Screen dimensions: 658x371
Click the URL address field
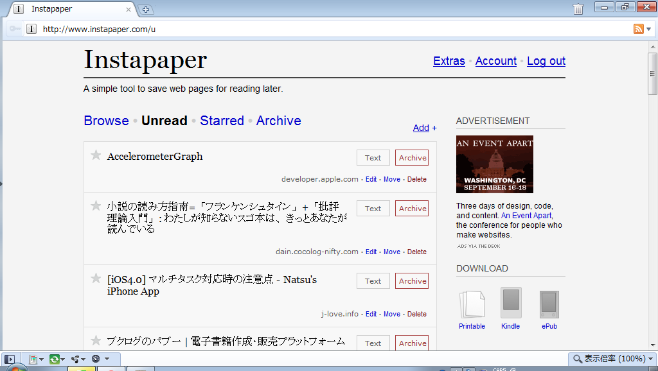pos(321,29)
